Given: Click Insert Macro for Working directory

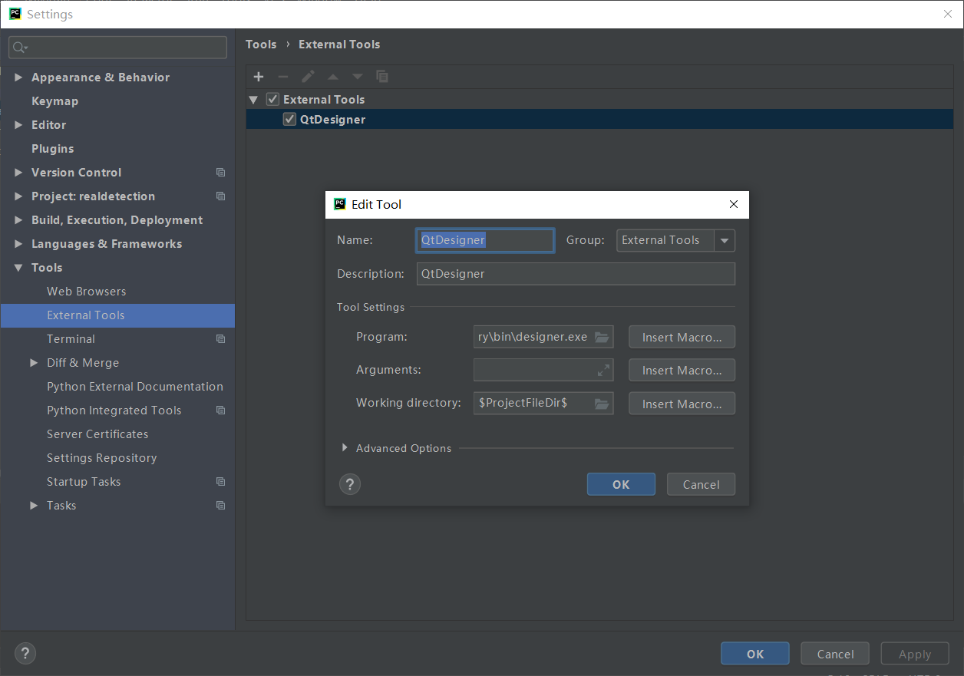Looking at the screenshot, I should click(682, 404).
